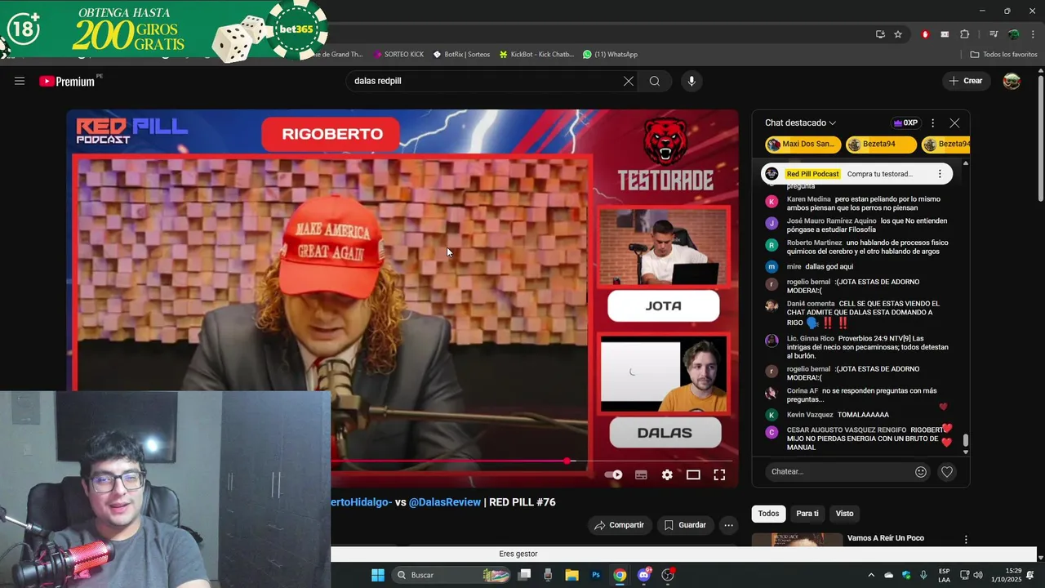
Task: Open the Chrome extensions puzzle icon
Action: [964, 34]
